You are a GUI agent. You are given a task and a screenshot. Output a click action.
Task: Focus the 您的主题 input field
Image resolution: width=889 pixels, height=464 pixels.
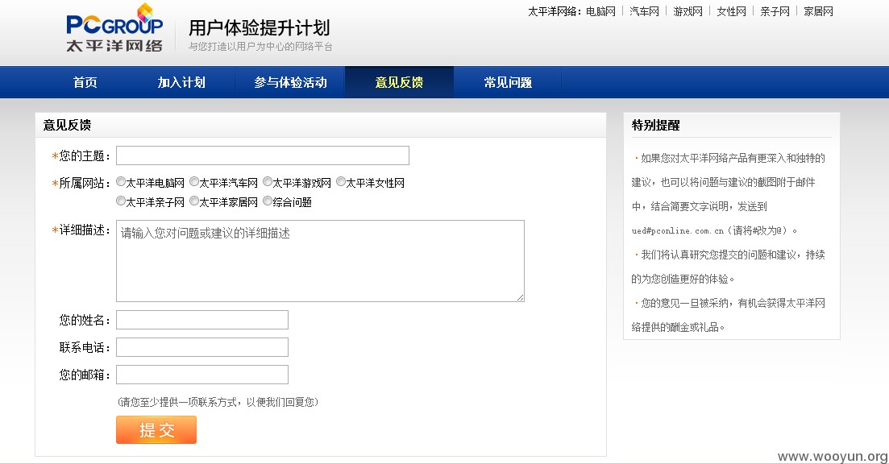(x=263, y=155)
